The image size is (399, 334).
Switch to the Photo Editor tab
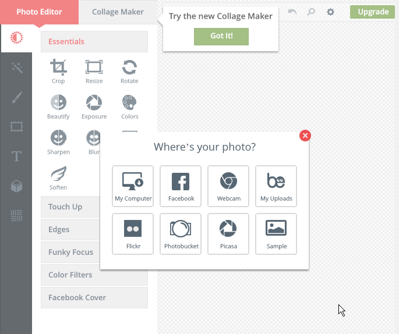[x=39, y=12]
